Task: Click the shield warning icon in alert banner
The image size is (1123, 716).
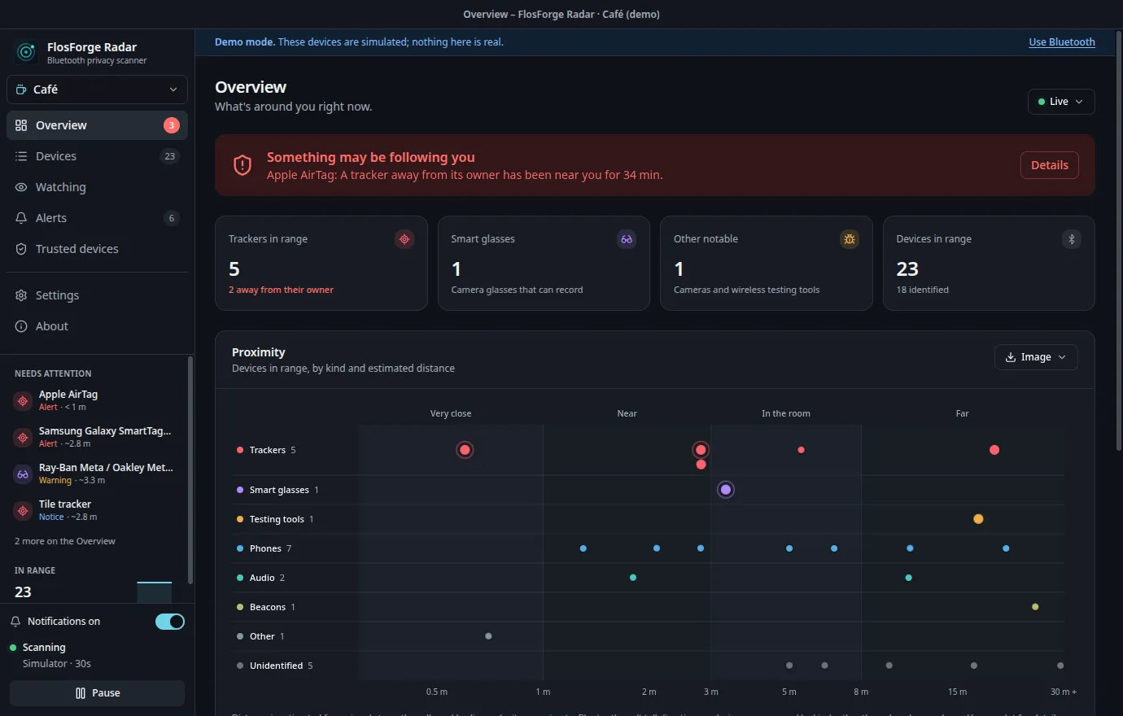Action: click(x=243, y=165)
